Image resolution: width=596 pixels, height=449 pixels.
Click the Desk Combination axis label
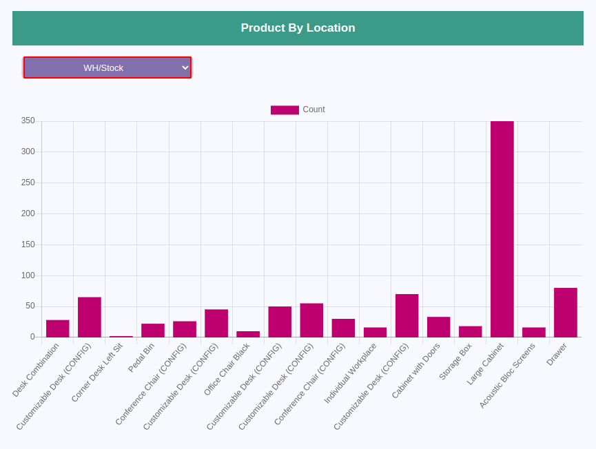tap(36, 370)
